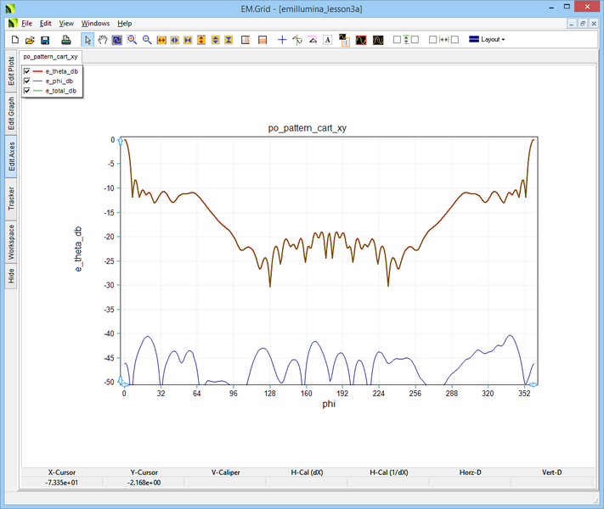
Task: Click the text annotation 'A' icon
Action: point(328,40)
